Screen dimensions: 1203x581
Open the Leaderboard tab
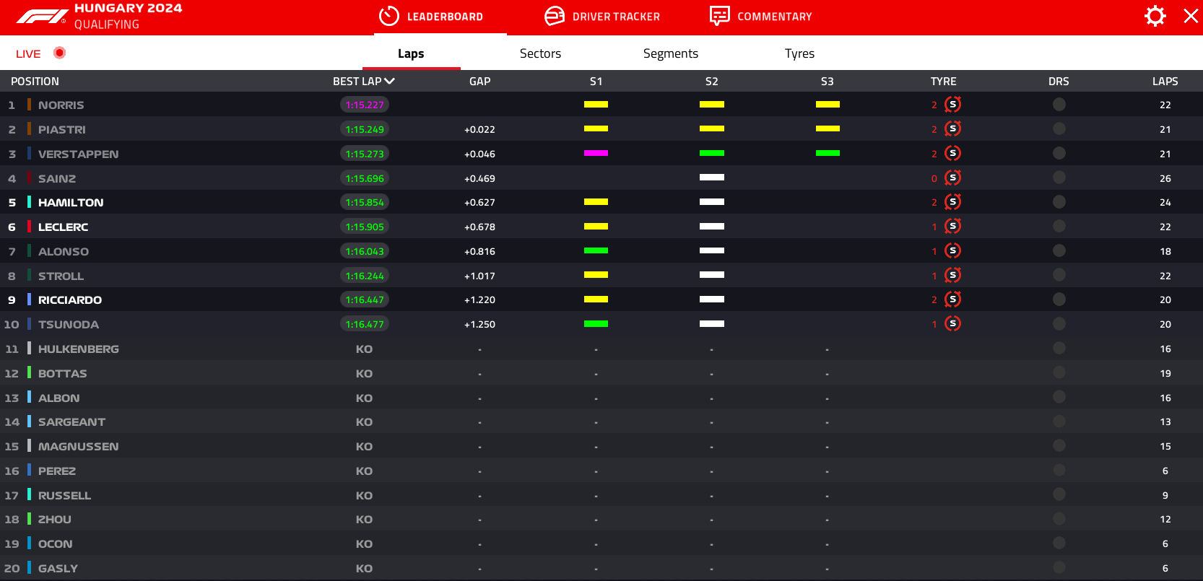tap(431, 16)
